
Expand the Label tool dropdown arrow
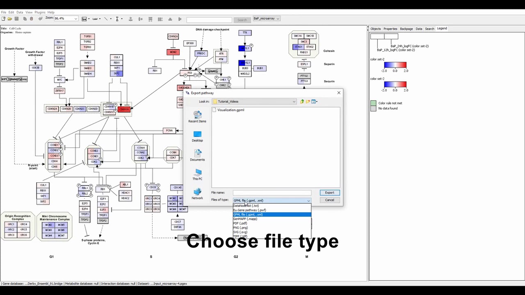pyautogui.click(x=100, y=19)
